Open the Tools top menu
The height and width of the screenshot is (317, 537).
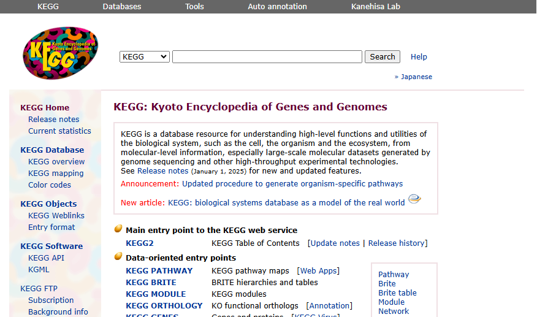click(194, 7)
